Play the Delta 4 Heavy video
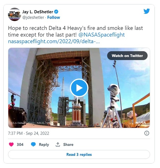The height and width of the screenshot is (168, 160). tap(79, 88)
